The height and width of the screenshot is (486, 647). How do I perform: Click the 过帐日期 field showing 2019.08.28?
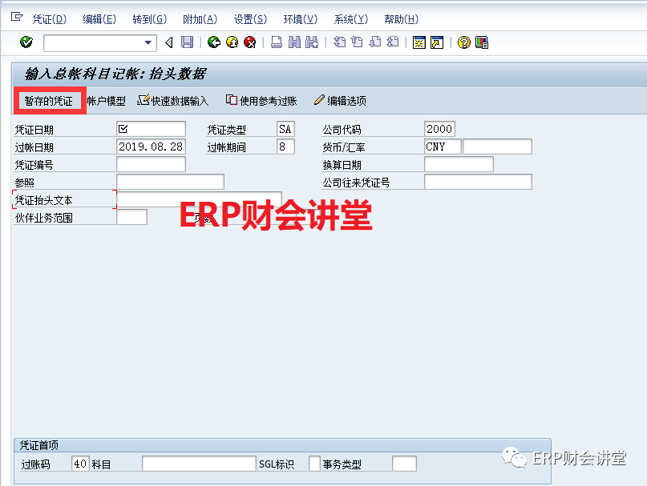pyautogui.click(x=151, y=147)
